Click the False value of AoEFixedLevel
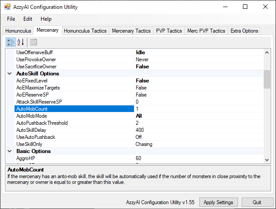276x209 pixels. click(199, 81)
